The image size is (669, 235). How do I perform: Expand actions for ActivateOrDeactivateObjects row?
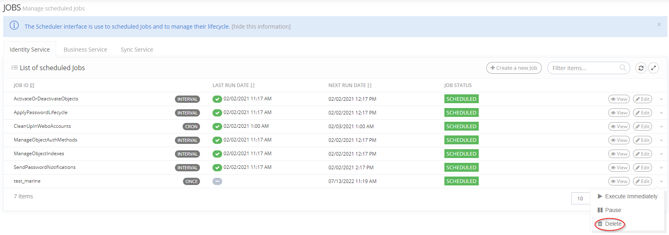(661, 99)
